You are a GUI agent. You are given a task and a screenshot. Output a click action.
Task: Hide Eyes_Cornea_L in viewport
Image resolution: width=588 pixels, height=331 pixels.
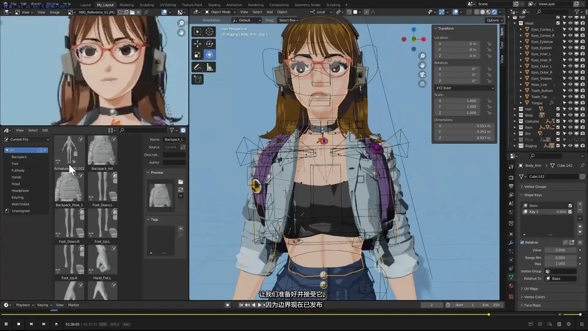(x=570, y=29)
